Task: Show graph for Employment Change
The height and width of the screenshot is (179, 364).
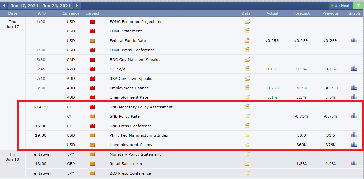Action: click(354, 88)
